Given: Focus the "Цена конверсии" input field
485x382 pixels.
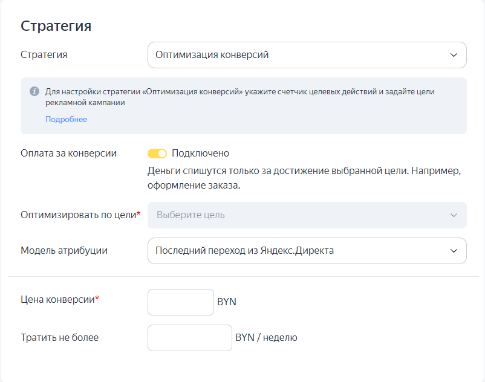Looking at the screenshot, I should (x=181, y=302).
